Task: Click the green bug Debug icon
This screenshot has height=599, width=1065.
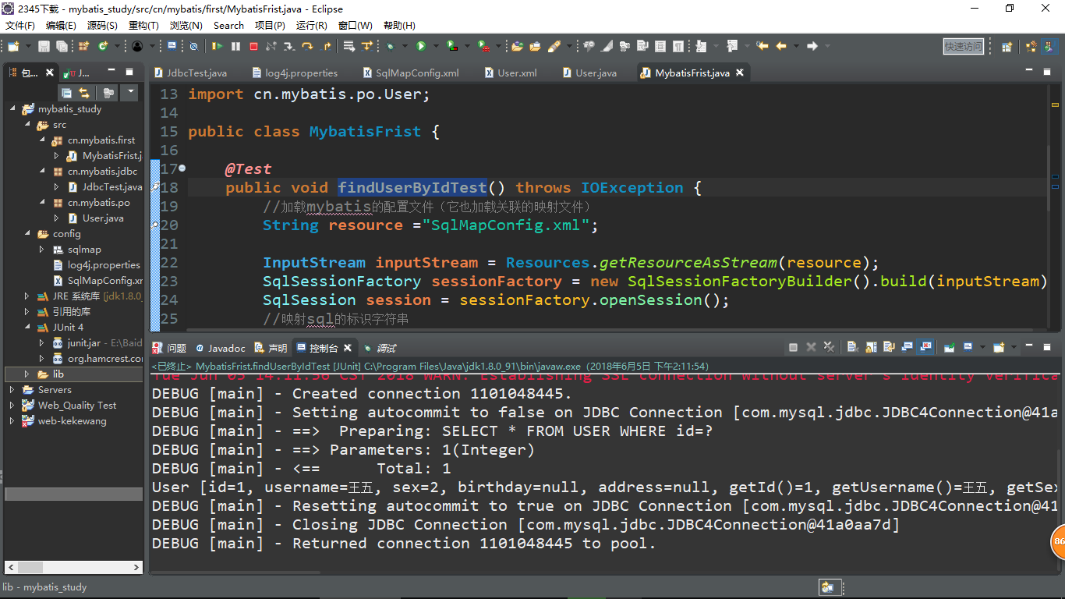Action: [x=390, y=46]
